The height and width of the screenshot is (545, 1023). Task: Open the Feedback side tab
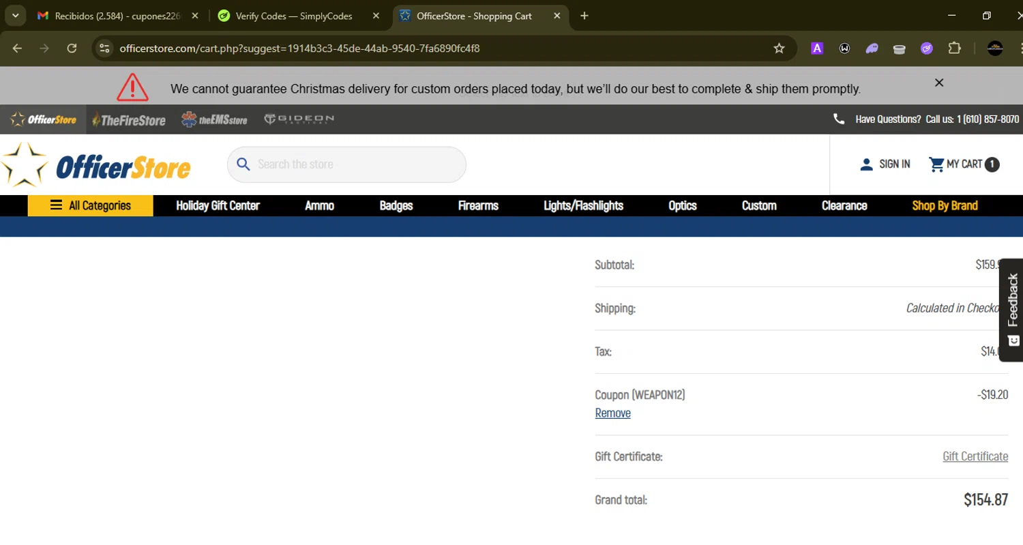pyautogui.click(x=1012, y=310)
